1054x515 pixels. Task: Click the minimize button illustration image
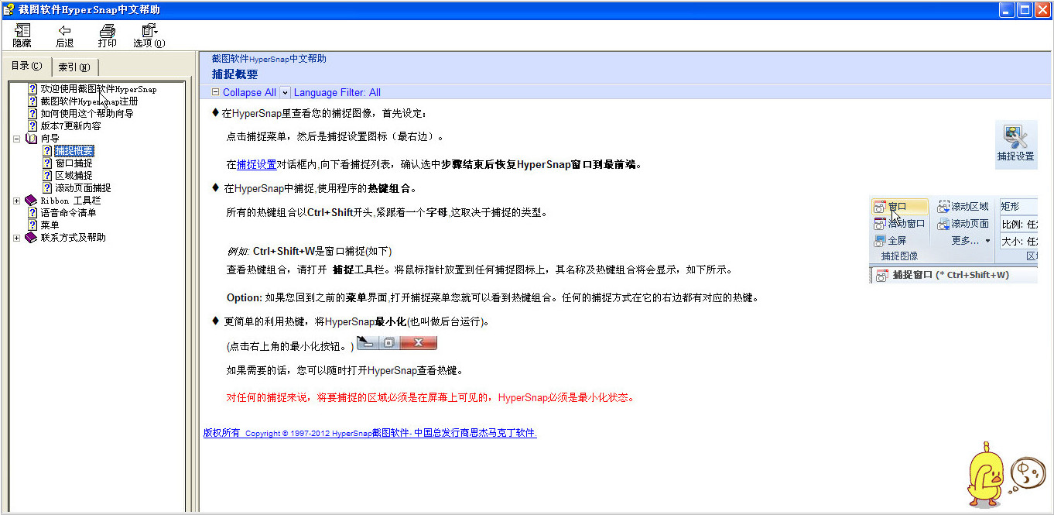click(397, 343)
